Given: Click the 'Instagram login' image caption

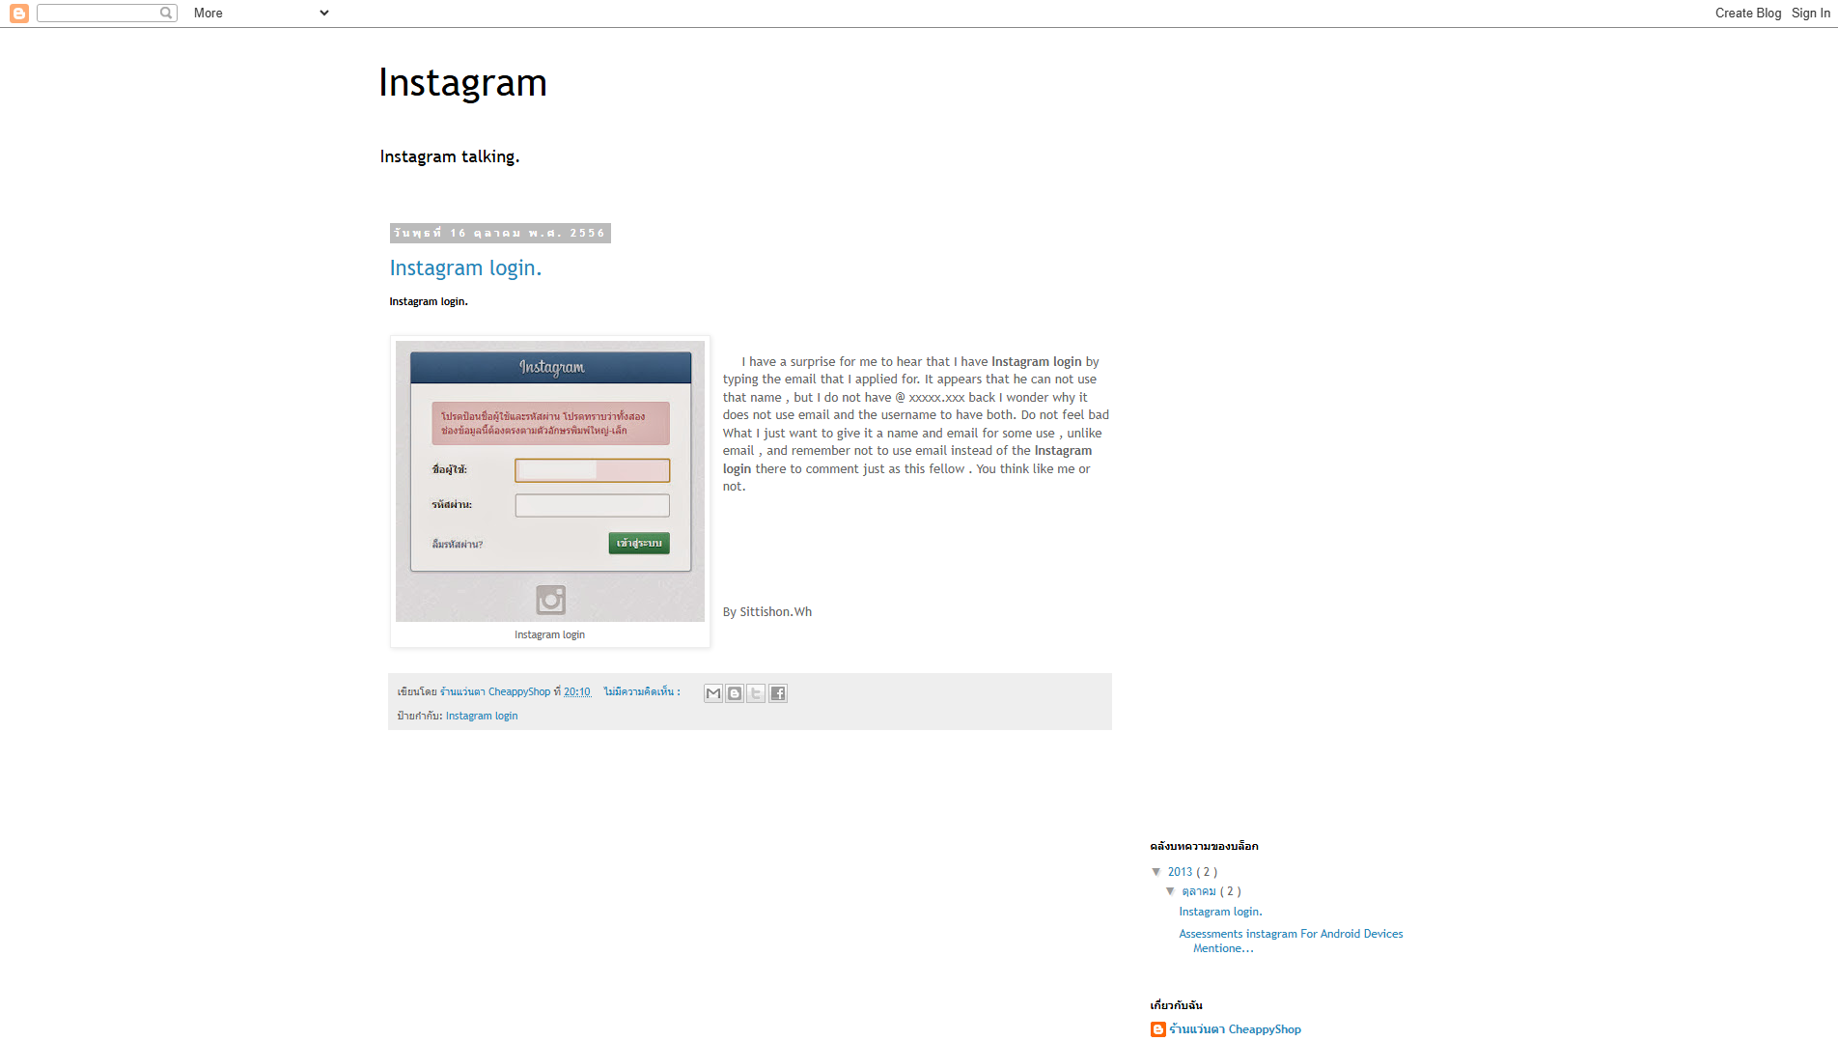Looking at the screenshot, I should pos(549,634).
